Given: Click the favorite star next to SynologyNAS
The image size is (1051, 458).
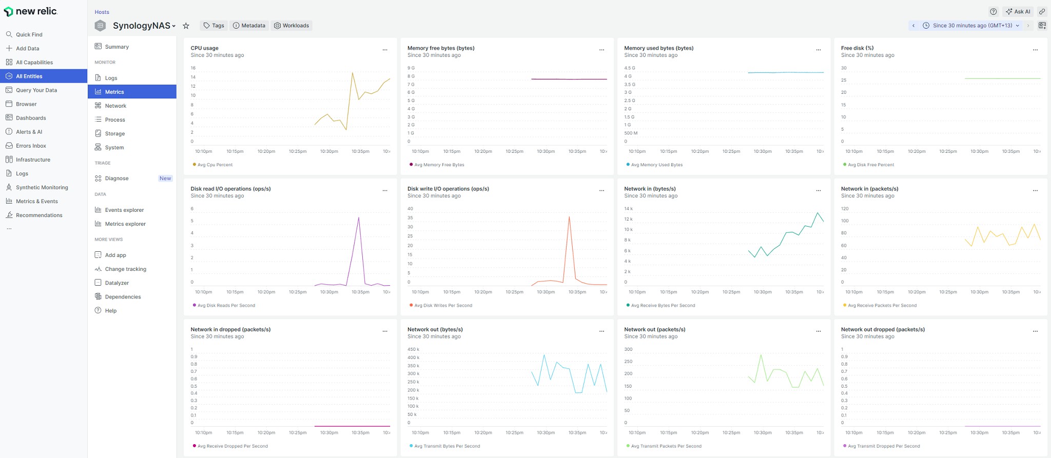Looking at the screenshot, I should [186, 26].
